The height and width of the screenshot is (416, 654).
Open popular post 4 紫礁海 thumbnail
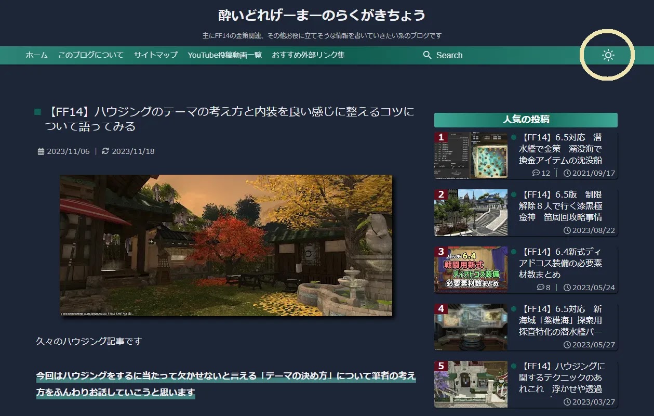[x=471, y=327]
